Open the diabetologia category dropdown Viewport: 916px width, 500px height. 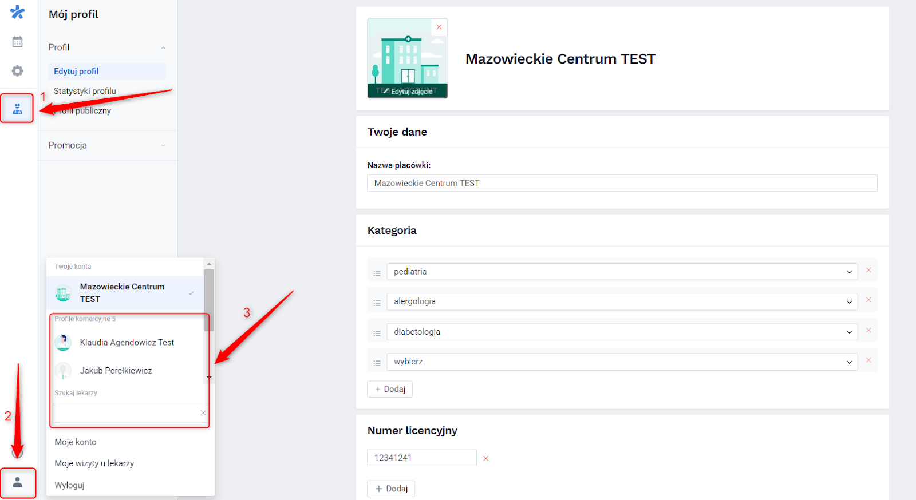coord(622,332)
